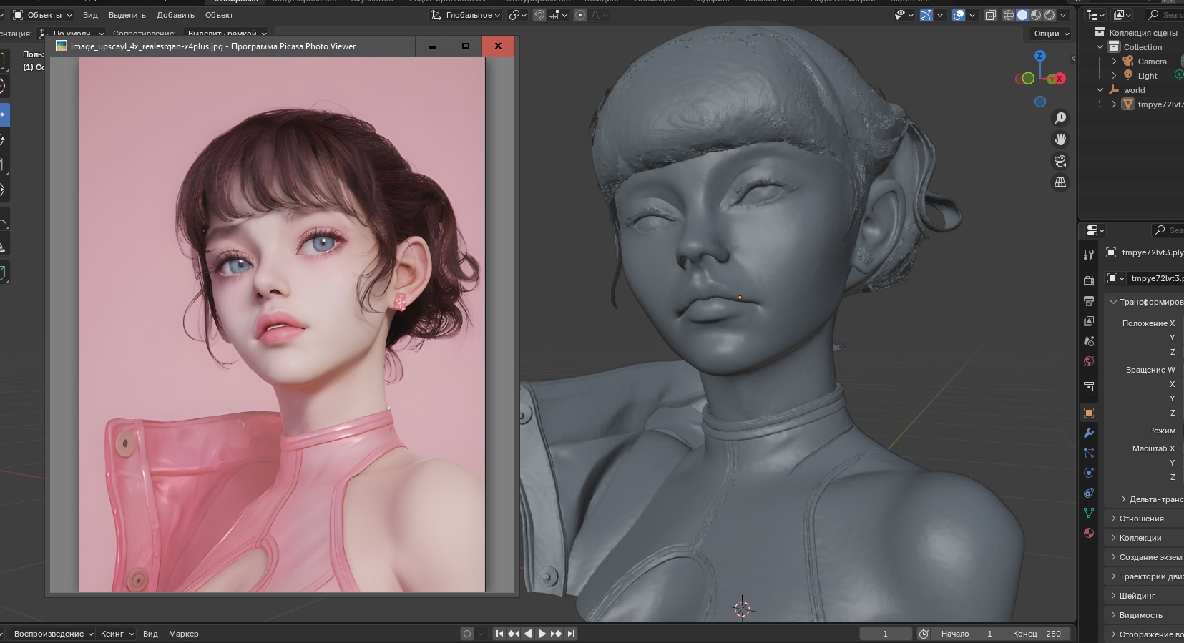Image resolution: width=1184 pixels, height=643 pixels.
Task: Open the Маркер timeline menu
Action: click(x=184, y=634)
